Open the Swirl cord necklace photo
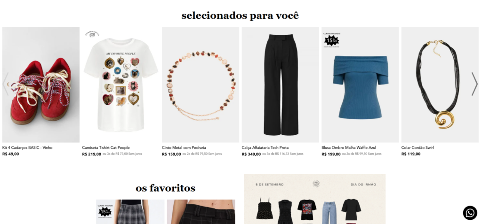The height and width of the screenshot is (224, 482). [440, 85]
